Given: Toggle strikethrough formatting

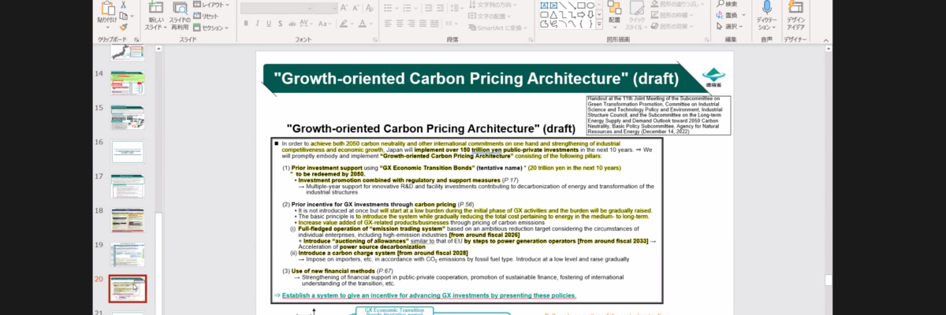Looking at the screenshot, I should click(292, 24).
